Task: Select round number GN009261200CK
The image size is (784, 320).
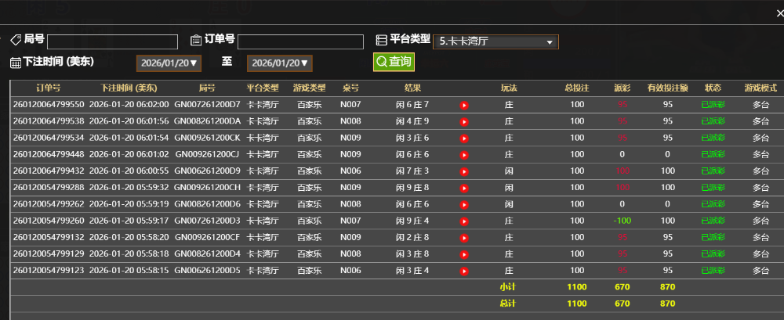Action: tap(207, 137)
